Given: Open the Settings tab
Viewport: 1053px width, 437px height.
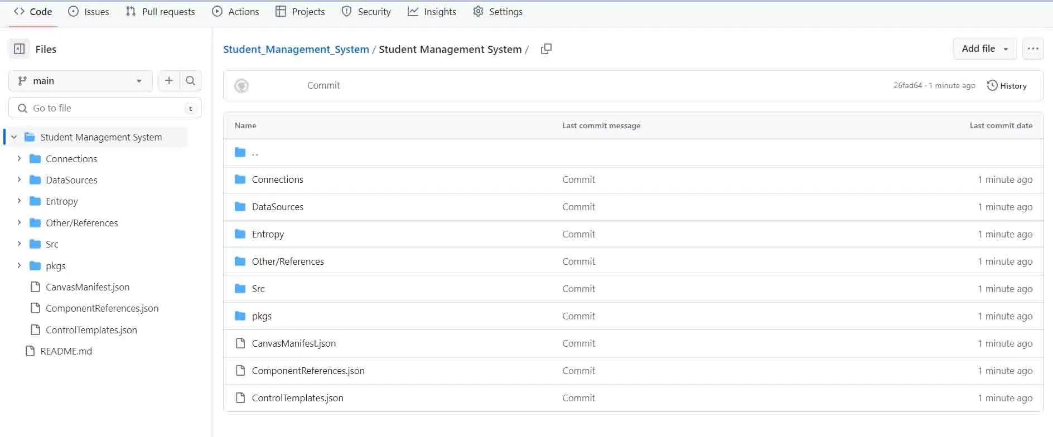Looking at the screenshot, I should 497,12.
